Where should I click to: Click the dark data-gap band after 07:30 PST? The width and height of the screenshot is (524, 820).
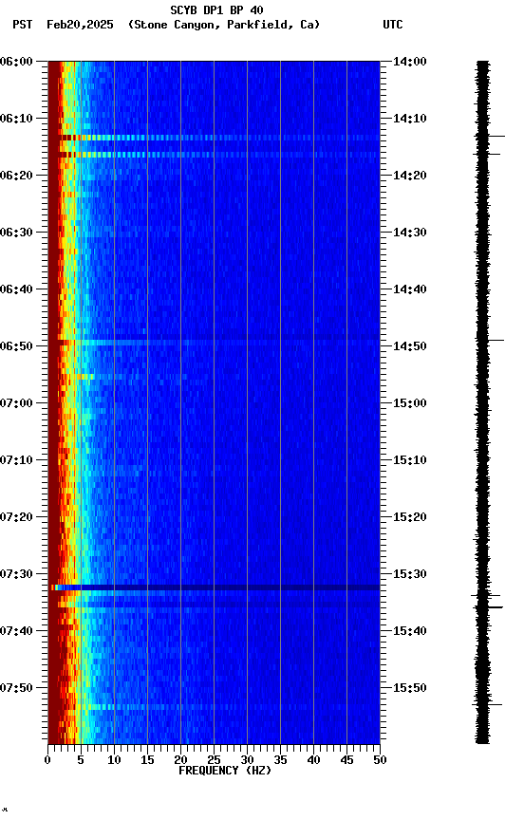(x=214, y=587)
